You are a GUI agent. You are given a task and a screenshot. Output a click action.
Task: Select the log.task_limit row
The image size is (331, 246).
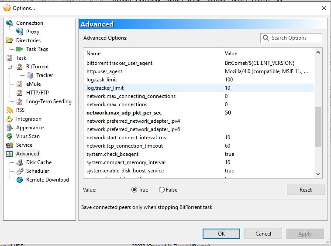[199, 80]
